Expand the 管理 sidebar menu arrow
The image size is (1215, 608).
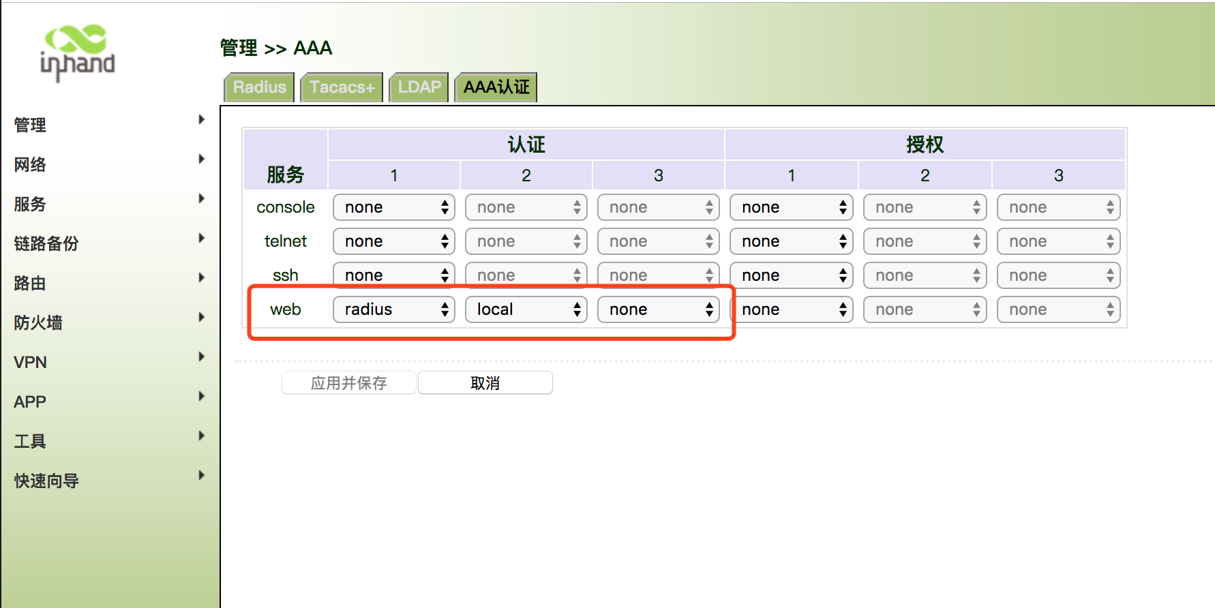(201, 120)
